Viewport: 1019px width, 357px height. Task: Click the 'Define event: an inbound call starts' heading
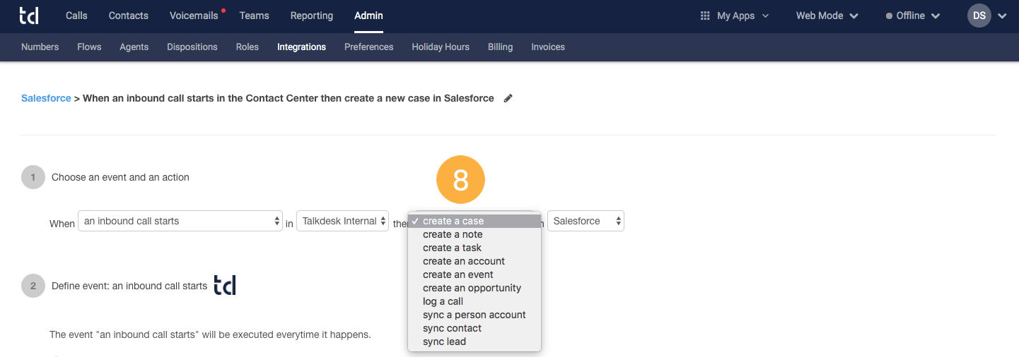tap(129, 286)
